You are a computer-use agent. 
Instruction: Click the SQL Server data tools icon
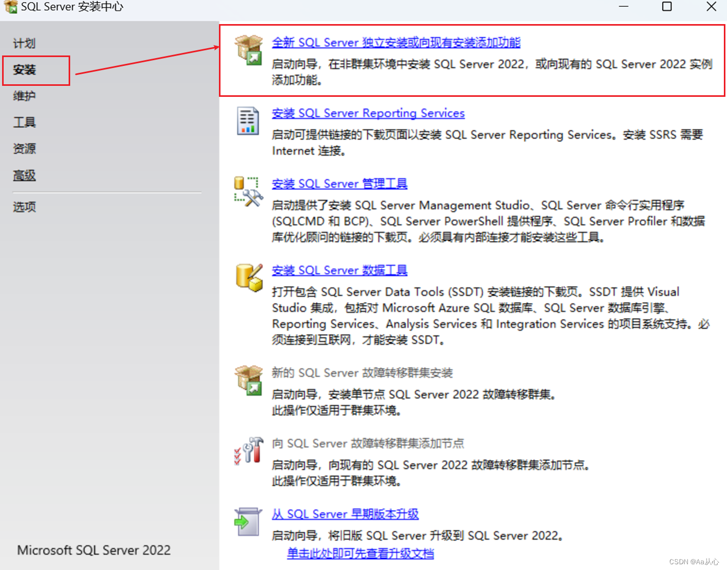pyautogui.click(x=249, y=277)
